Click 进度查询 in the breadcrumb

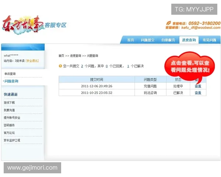(x=76, y=56)
